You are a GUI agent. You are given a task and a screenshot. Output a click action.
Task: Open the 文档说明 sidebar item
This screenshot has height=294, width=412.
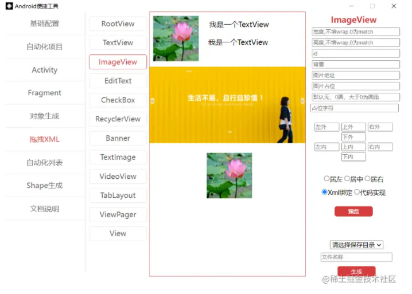click(44, 209)
